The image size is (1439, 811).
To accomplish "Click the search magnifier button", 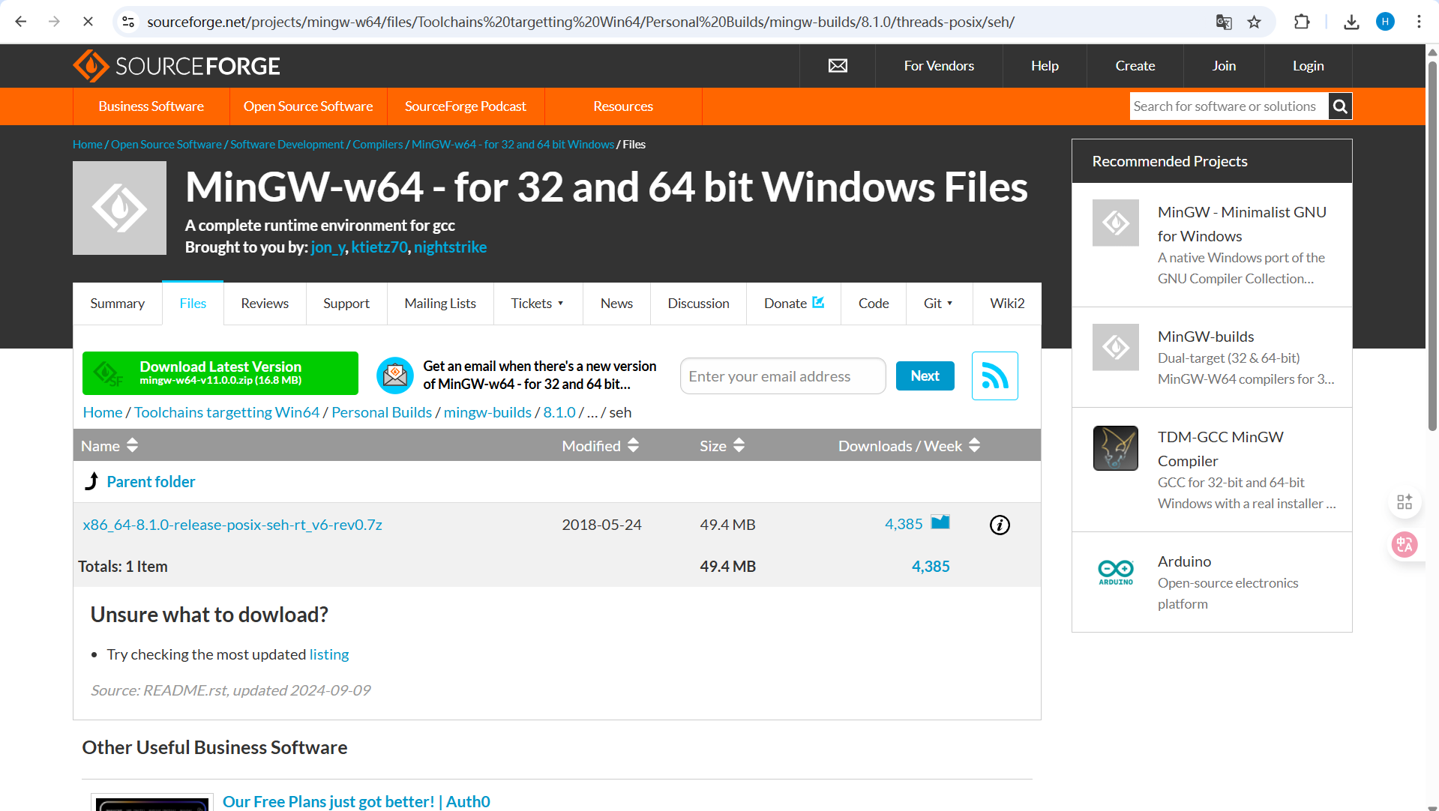I will click(1340, 106).
